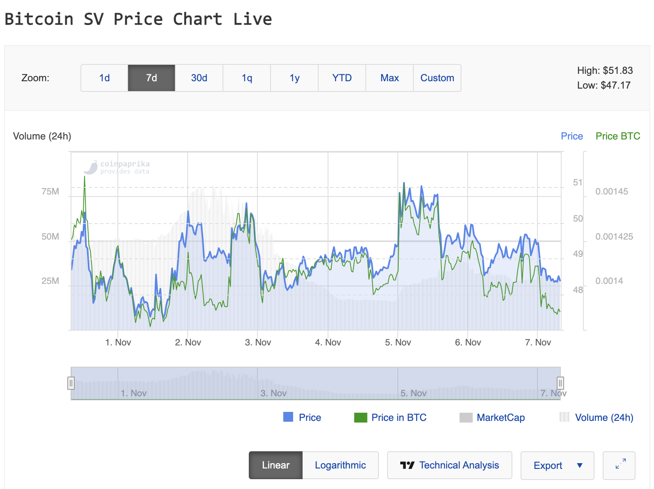Select the 1y zoom tab

coord(294,78)
